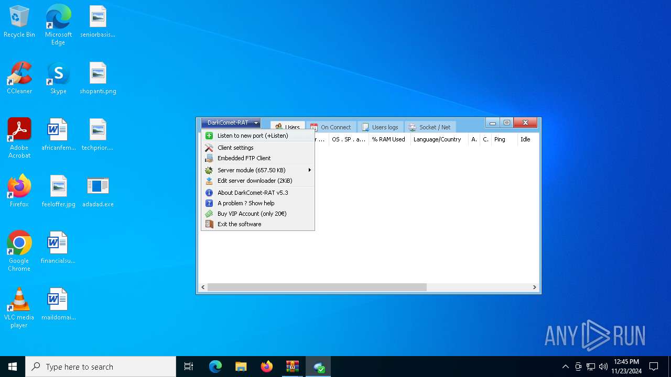Sort by Idle column header
The width and height of the screenshot is (671, 377).
(x=528, y=139)
